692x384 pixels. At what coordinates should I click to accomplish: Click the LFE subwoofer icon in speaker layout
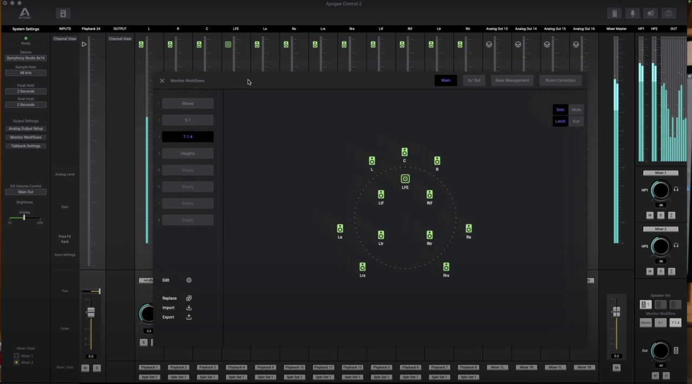point(405,179)
